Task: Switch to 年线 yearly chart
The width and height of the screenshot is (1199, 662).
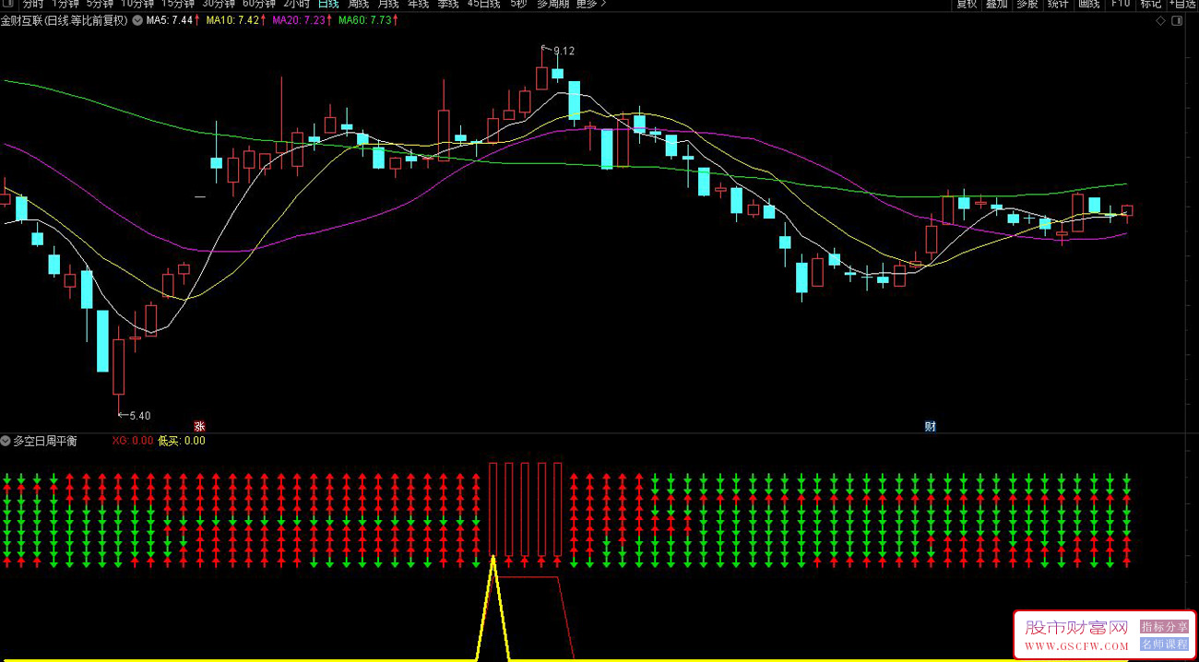Action: pos(418,4)
